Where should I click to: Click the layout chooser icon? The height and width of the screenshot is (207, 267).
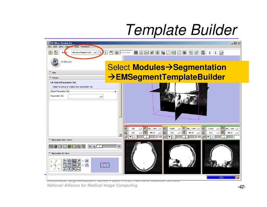tap(203, 52)
